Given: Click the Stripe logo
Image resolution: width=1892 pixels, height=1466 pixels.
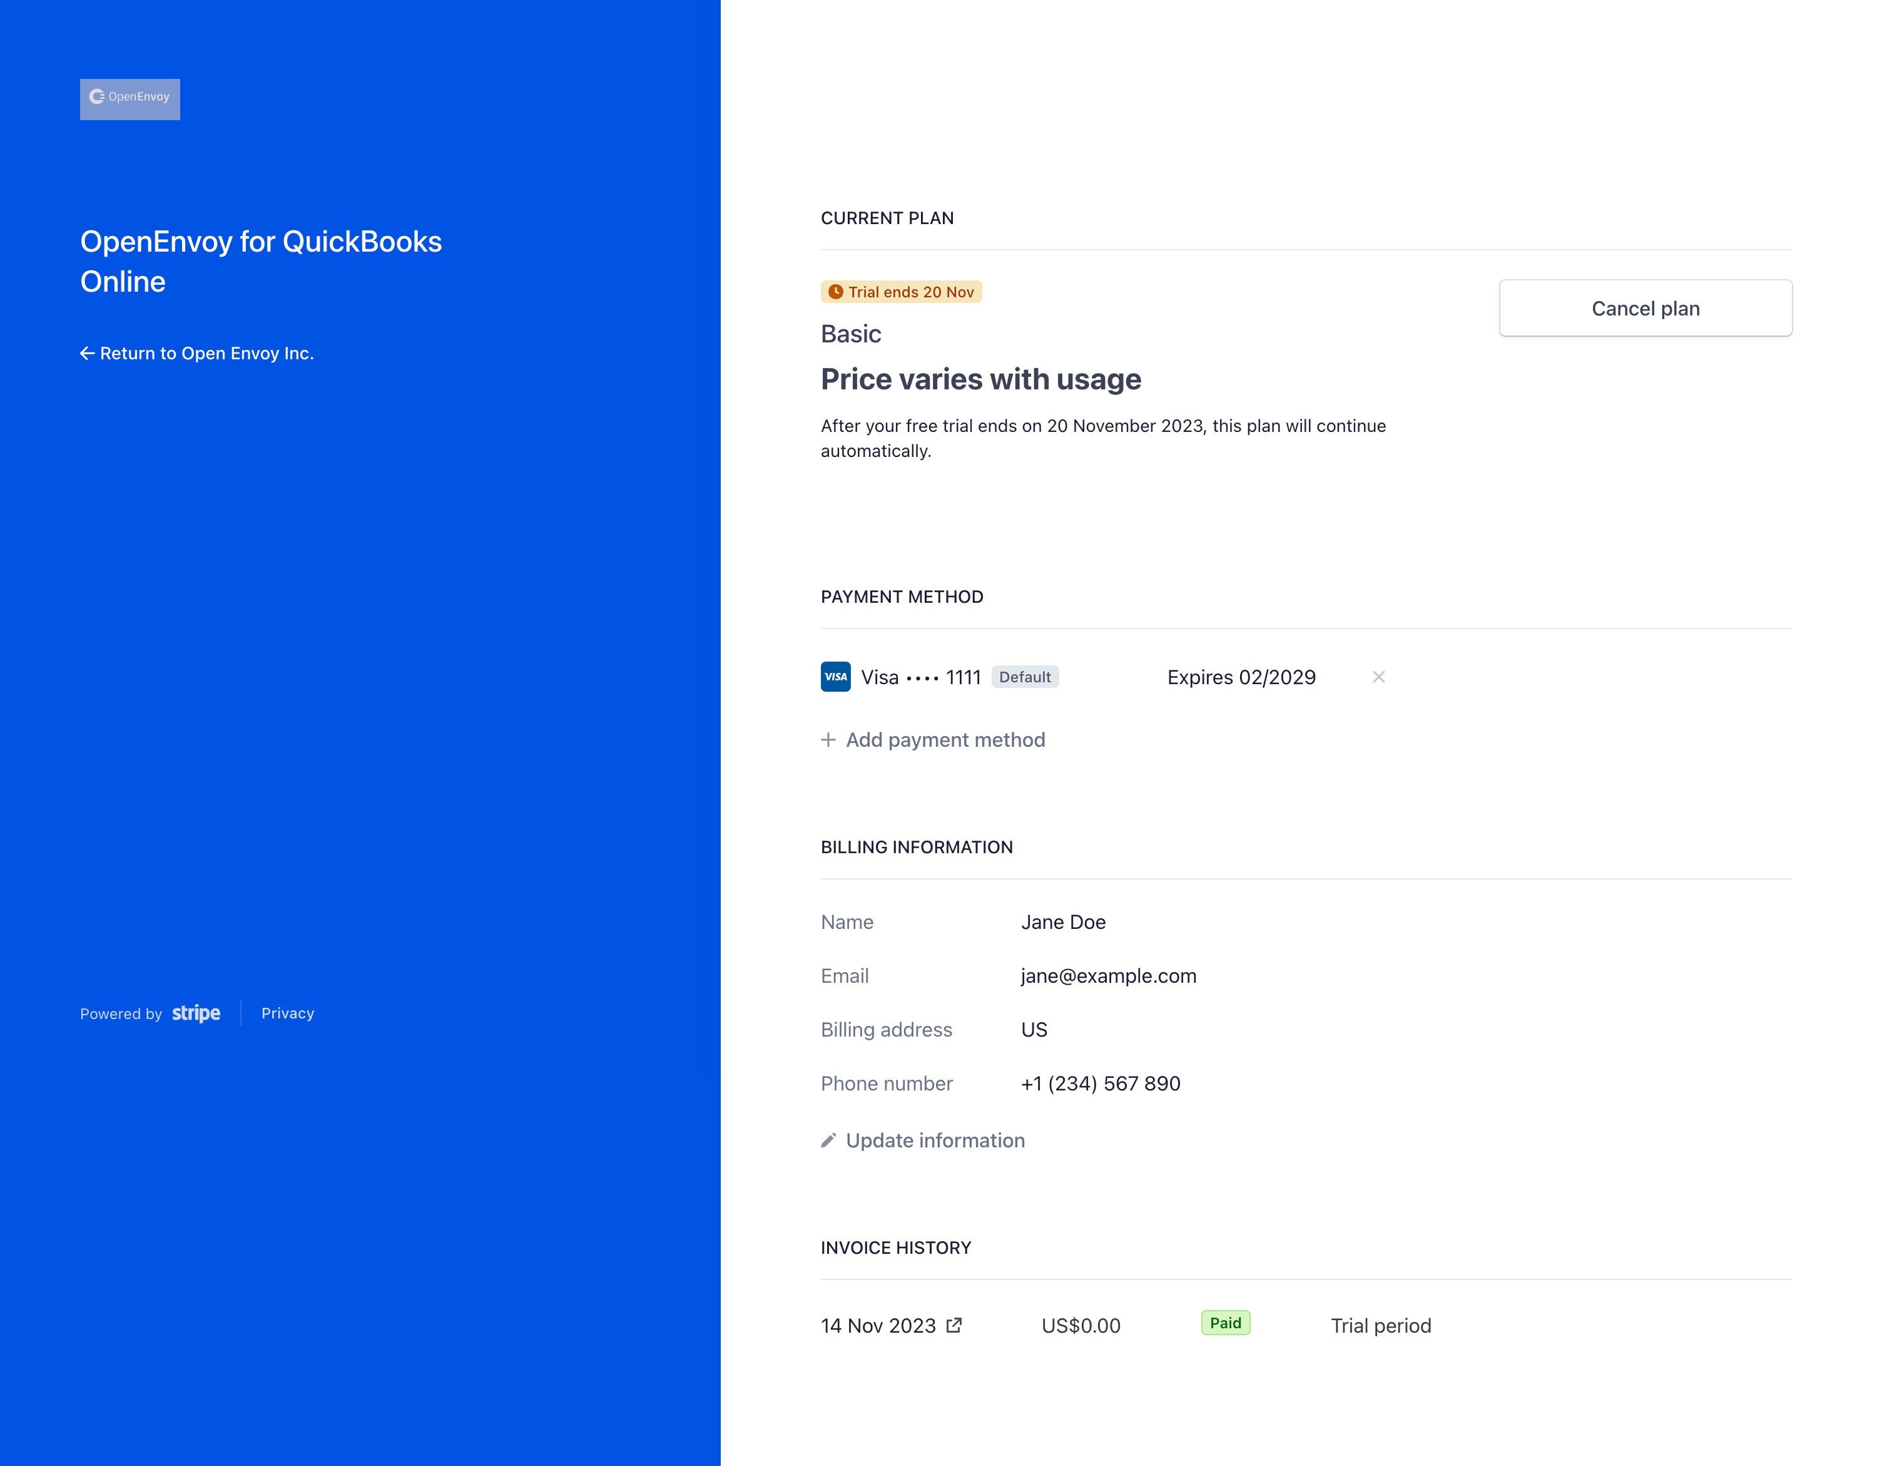Looking at the screenshot, I should [196, 1013].
